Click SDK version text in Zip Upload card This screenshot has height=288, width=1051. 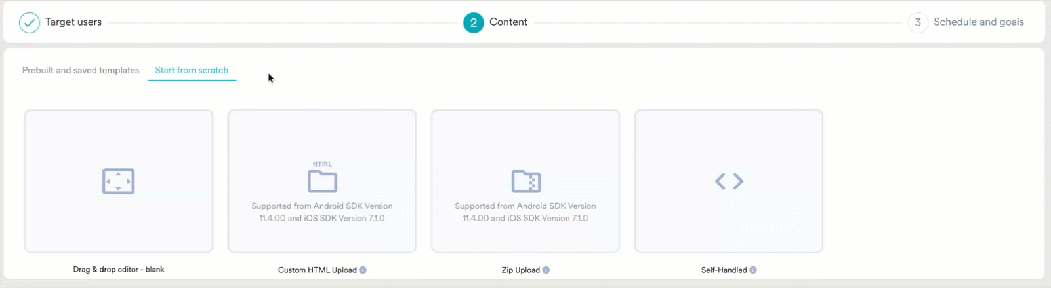coord(525,212)
